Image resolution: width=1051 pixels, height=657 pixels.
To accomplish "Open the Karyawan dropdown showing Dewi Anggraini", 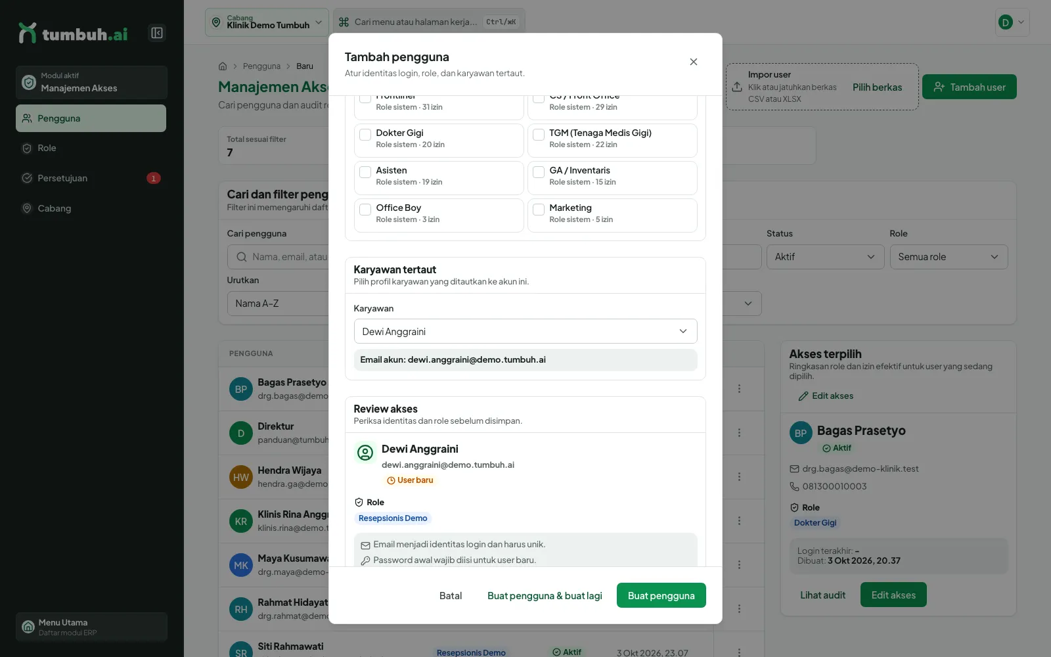I will tap(525, 331).
